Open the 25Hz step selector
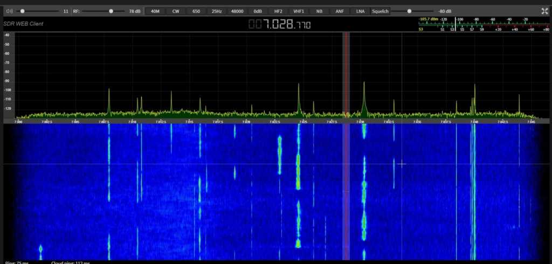The width and height of the screenshot is (552, 264). (x=217, y=11)
